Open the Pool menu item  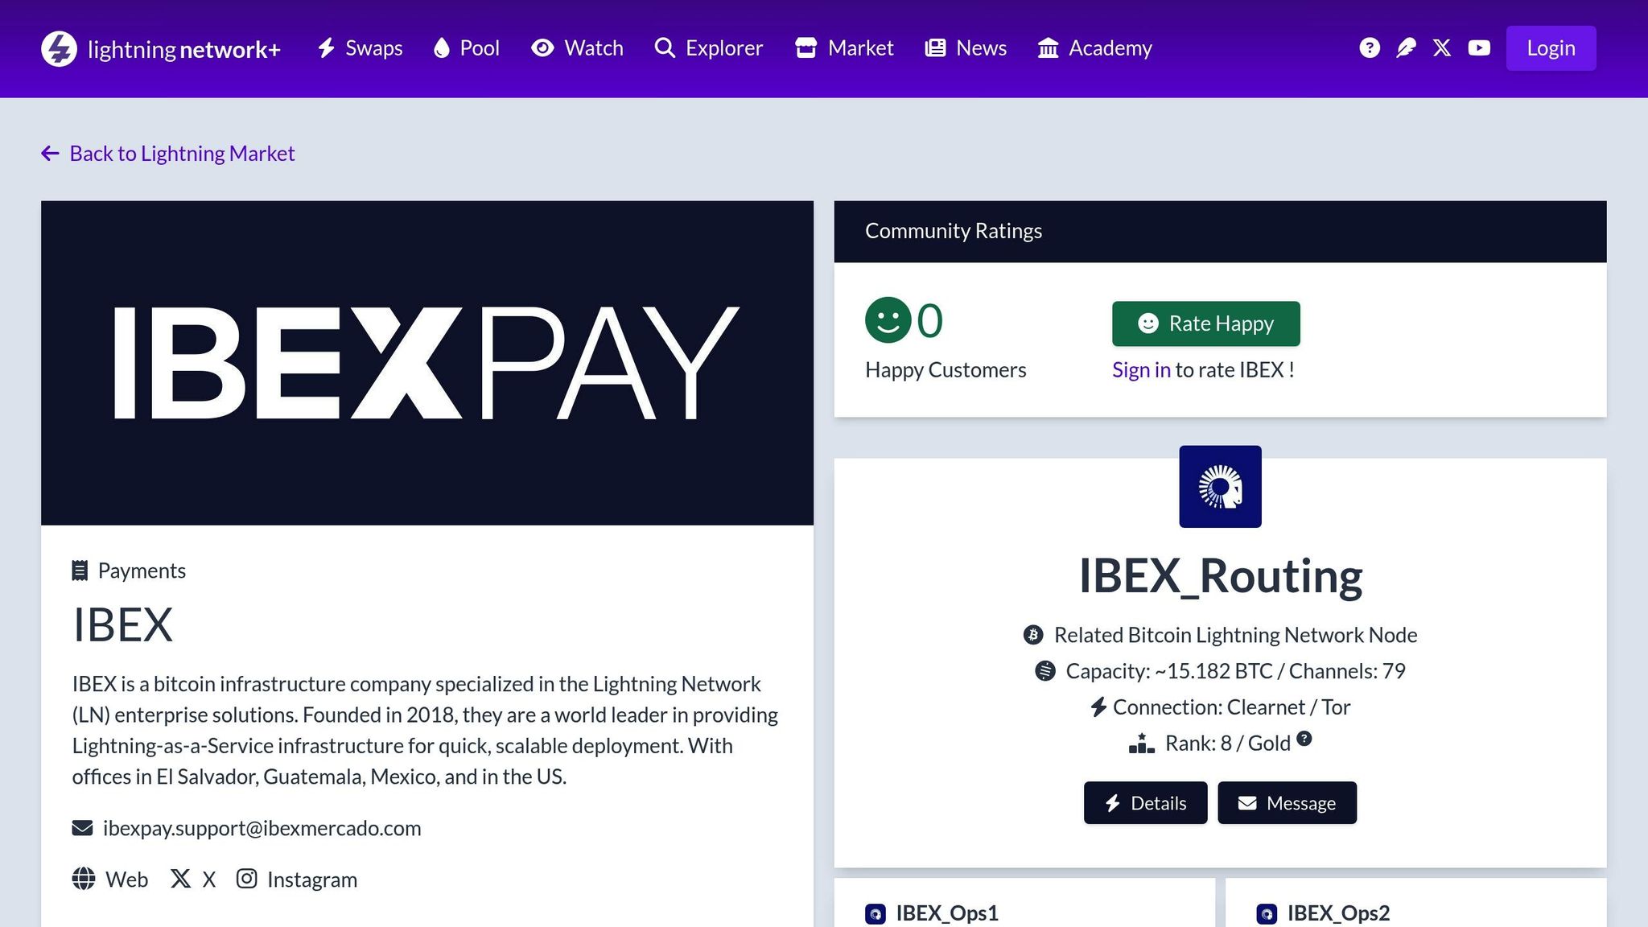point(467,48)
